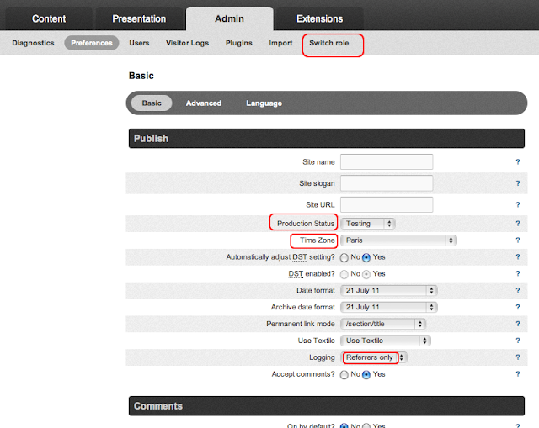This screenshot has height=428, width=539.
Task: Open the Time Zone dropdown showing Paris
Action: coord(398,240)
